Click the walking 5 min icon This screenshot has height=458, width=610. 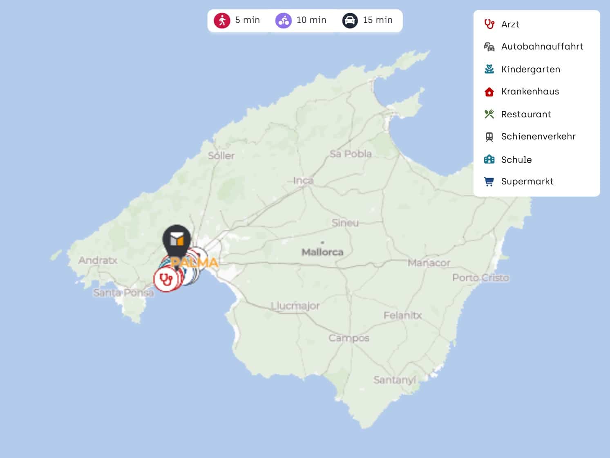222,20
